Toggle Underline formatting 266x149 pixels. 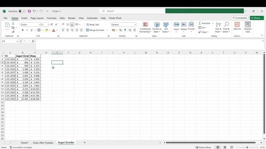pos(32,30)
